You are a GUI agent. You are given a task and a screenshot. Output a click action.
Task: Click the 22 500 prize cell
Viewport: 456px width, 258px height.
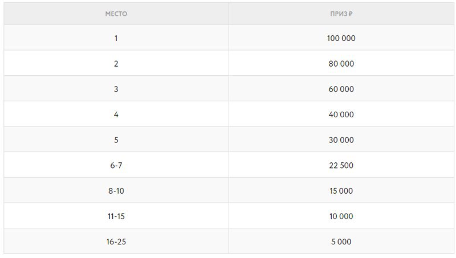coord(341,165)
